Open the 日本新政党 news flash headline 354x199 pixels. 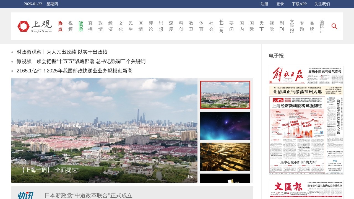tap(88, 195)
